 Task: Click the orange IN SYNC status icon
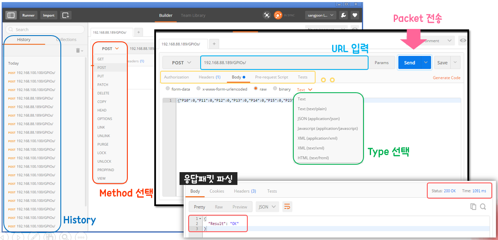(278, 15)
